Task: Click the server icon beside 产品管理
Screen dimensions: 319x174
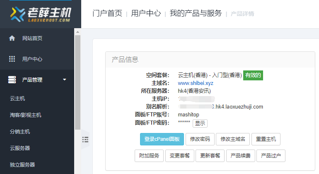Action: [x=12, y=80]
